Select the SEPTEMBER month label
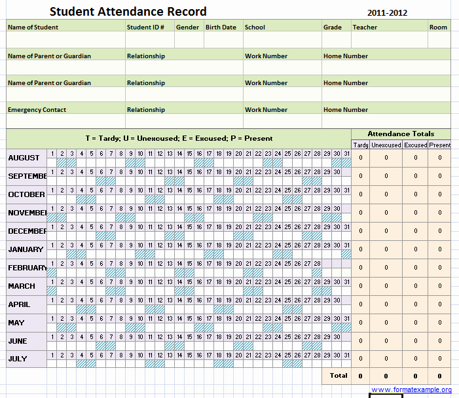459x398 pixels. tap(26, 176)
